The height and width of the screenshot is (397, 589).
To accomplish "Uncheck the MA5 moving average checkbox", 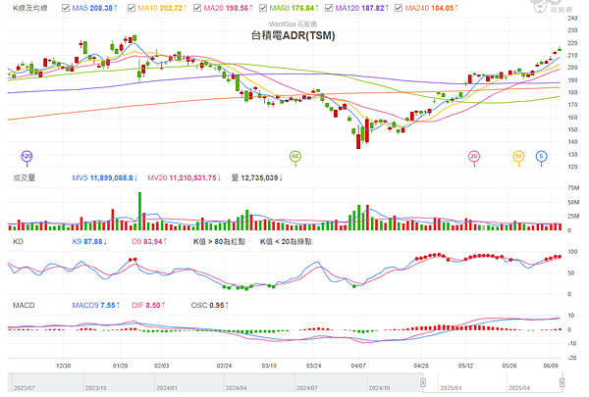I will (66, 8).
